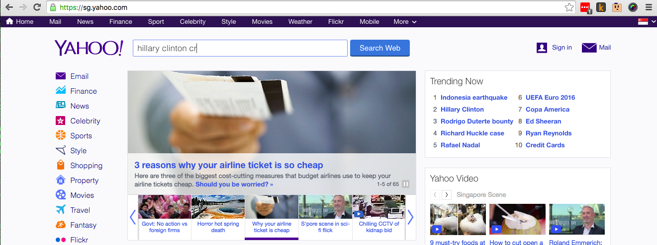
Task: Open the Chrome hamburger menu
Action: tap(648, 7)
